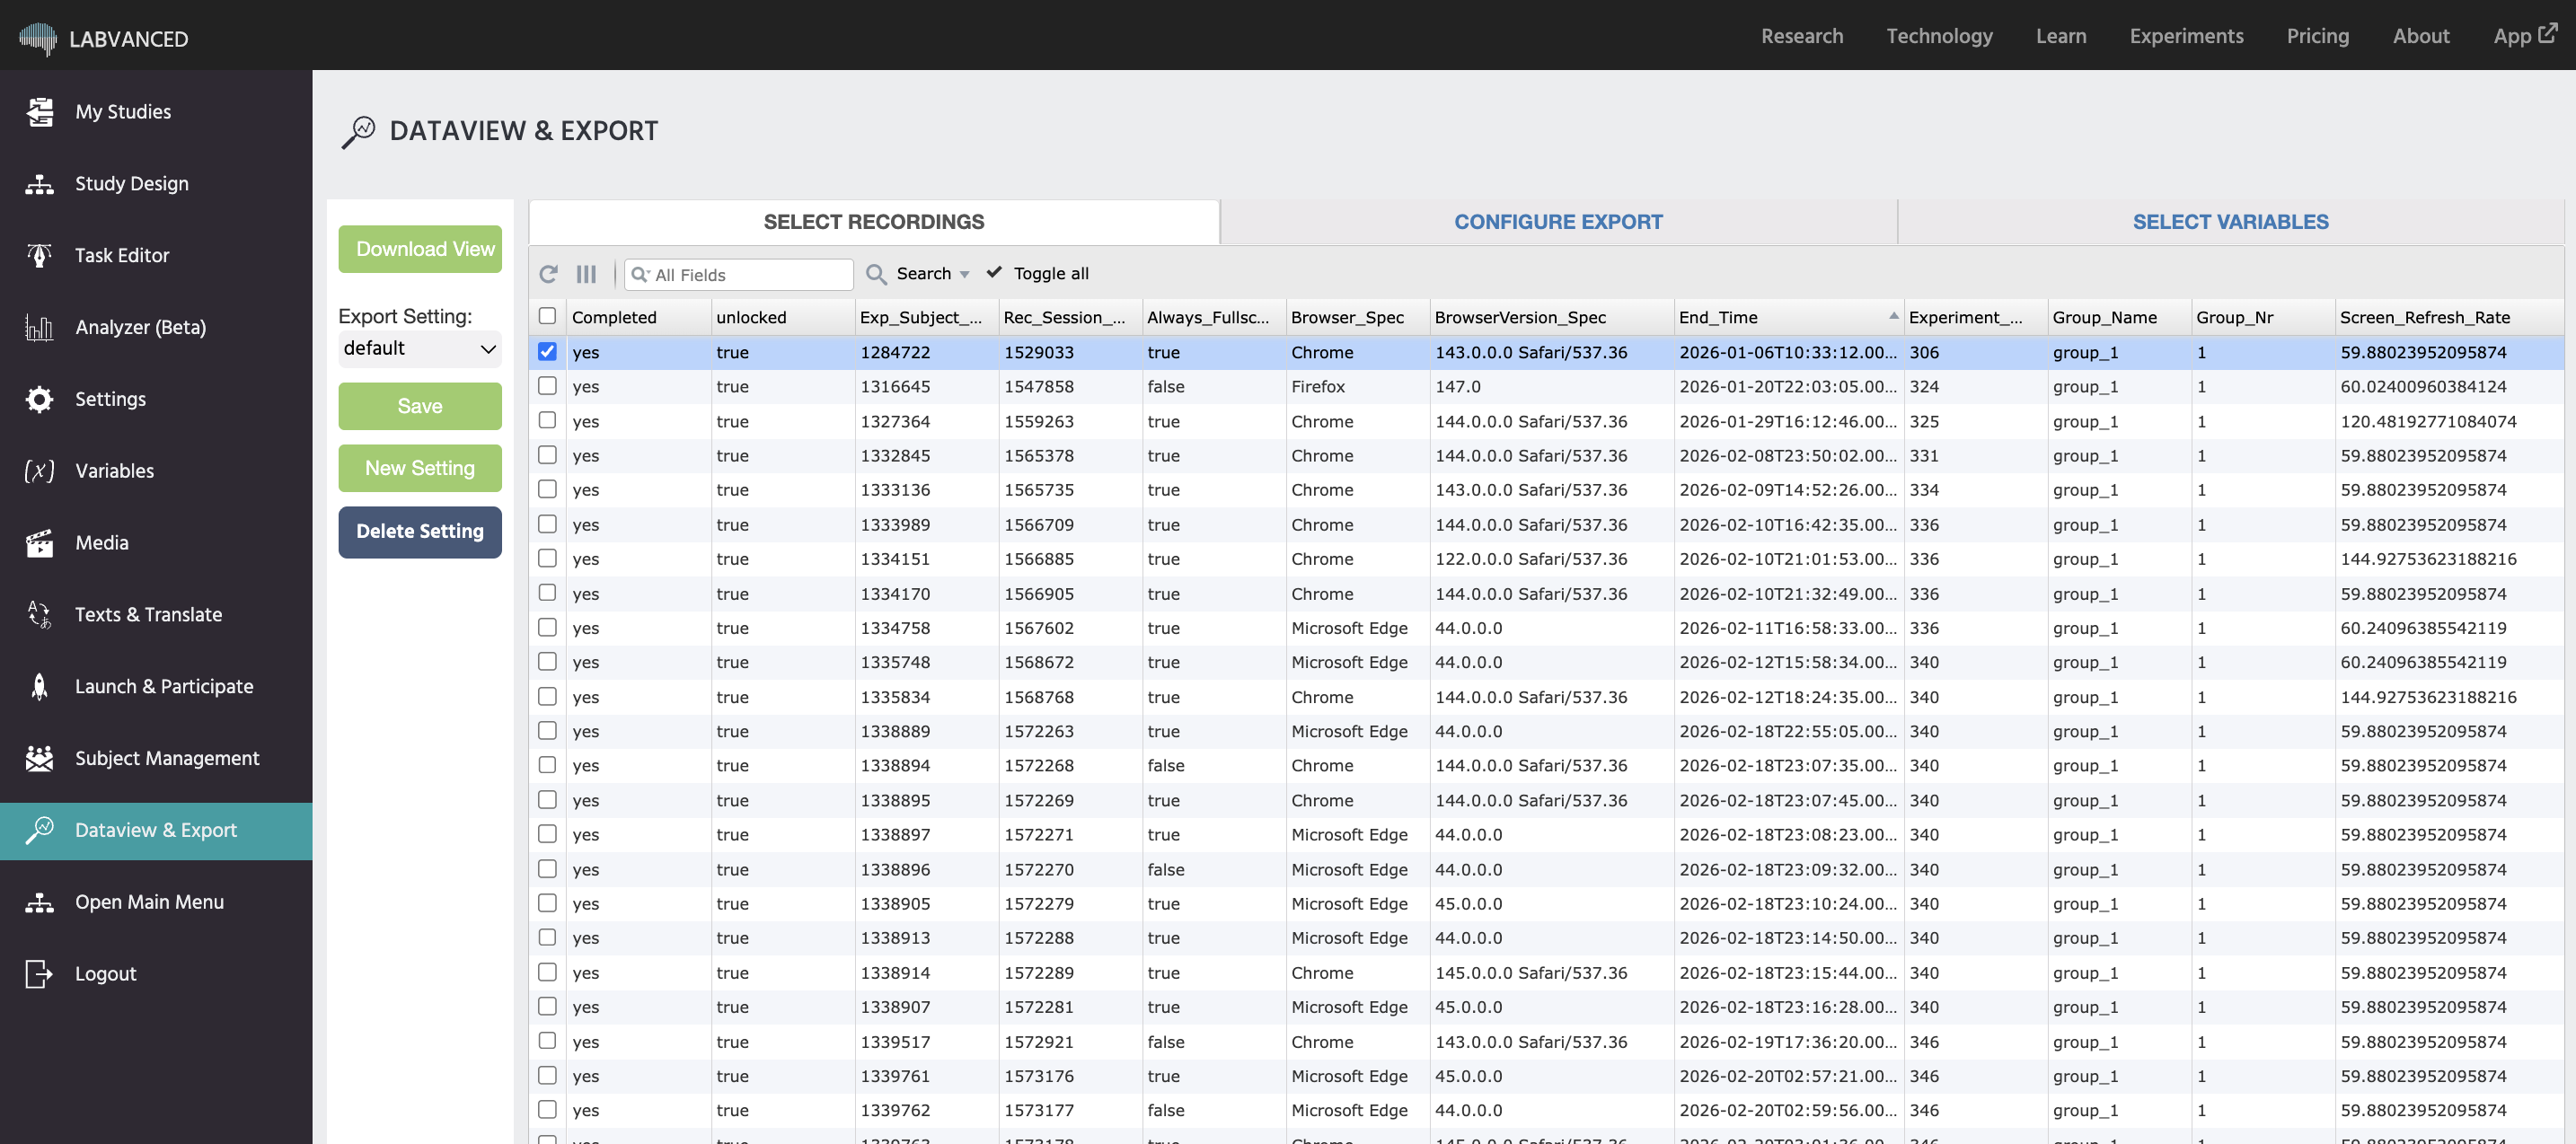Image resolution: width=2576 pixels, height=1144 pixels.
Task: Click the Logout door icon
Action: pyautogui.click(x=39, y=974)
